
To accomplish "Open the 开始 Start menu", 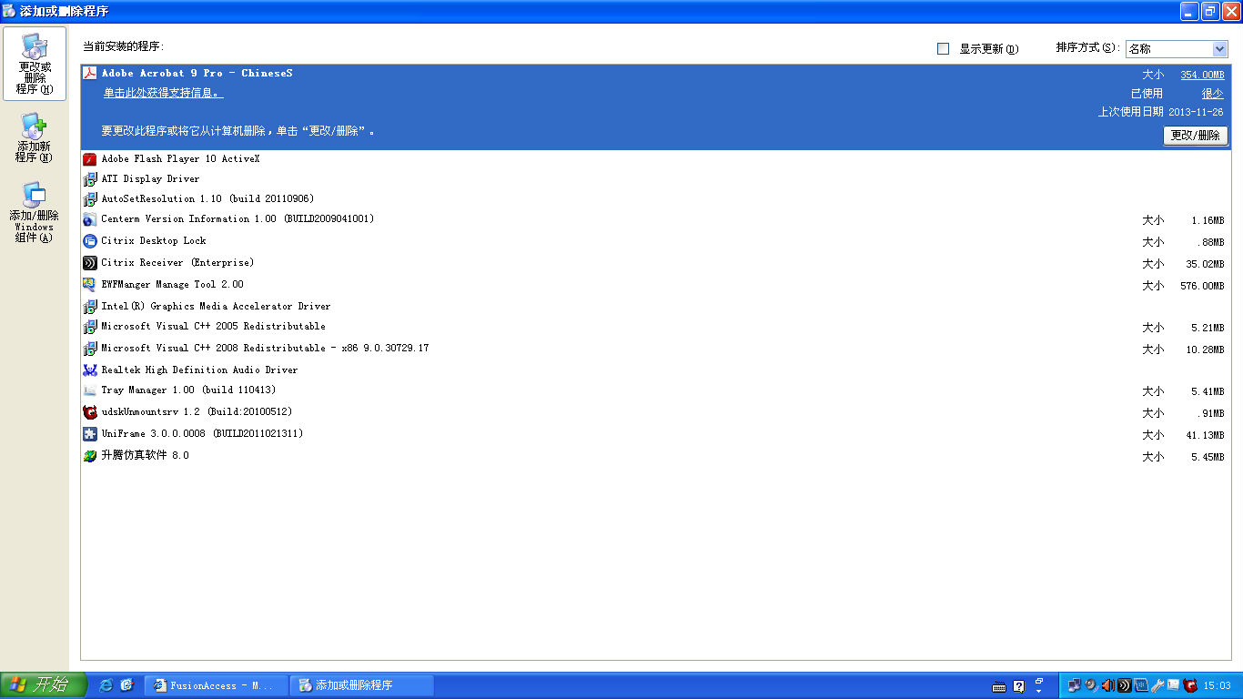I will [43, 685].
